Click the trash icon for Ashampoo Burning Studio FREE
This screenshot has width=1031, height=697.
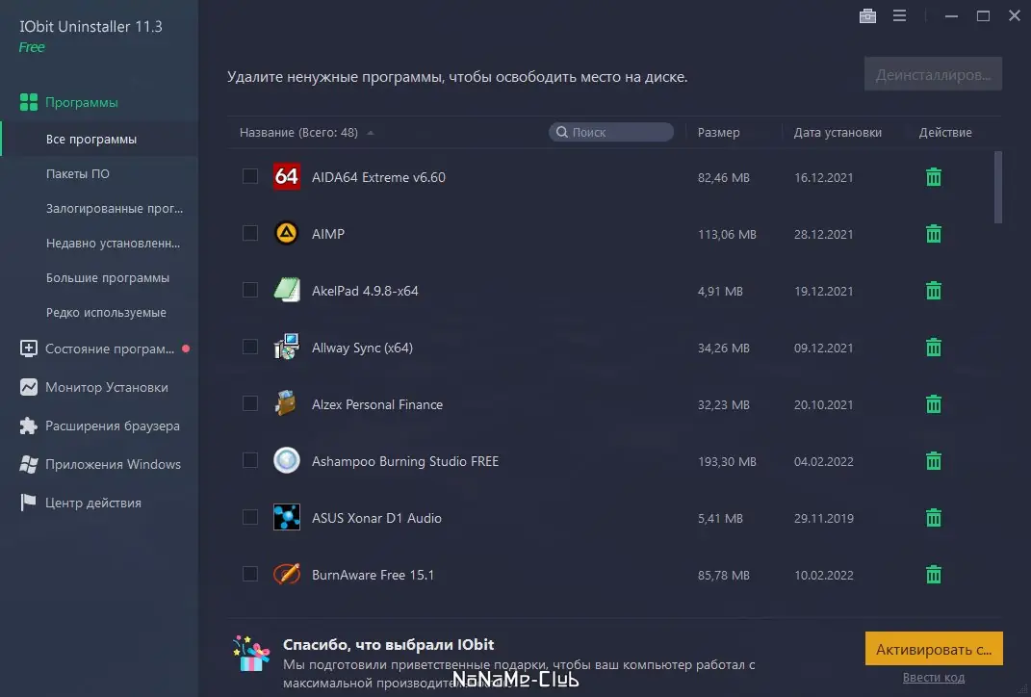click(x=933, y=461)
